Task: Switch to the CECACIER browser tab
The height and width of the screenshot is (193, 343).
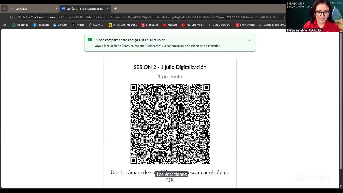Action: click(34, 9)
